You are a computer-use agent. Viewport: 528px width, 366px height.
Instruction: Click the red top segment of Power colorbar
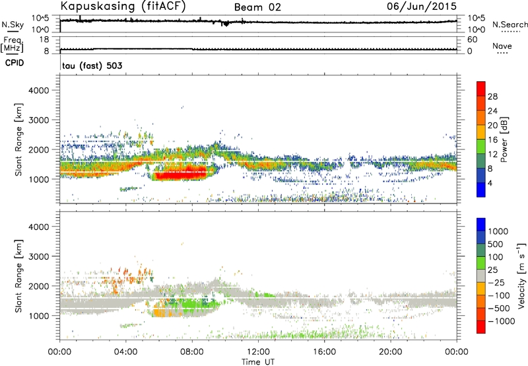coord(481,89)
